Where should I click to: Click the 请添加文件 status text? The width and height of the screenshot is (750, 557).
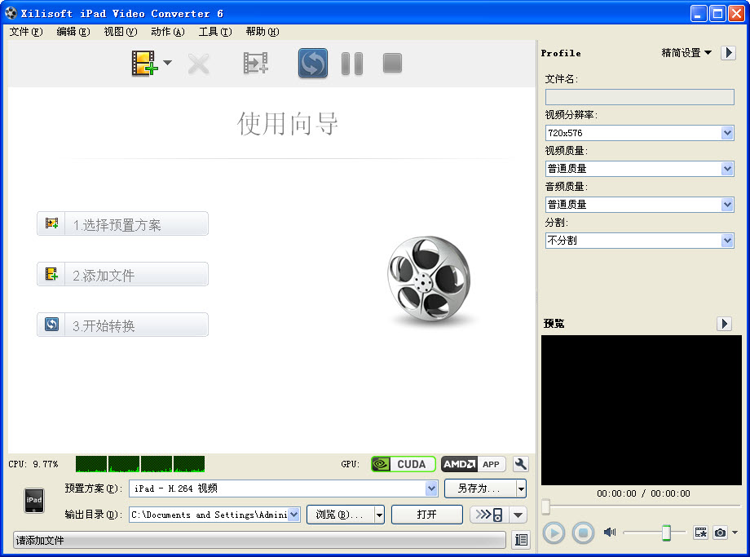point(40,541)
